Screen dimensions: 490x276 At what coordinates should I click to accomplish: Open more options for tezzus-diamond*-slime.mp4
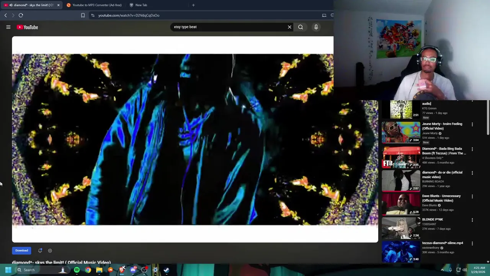(x=472, y=243)
